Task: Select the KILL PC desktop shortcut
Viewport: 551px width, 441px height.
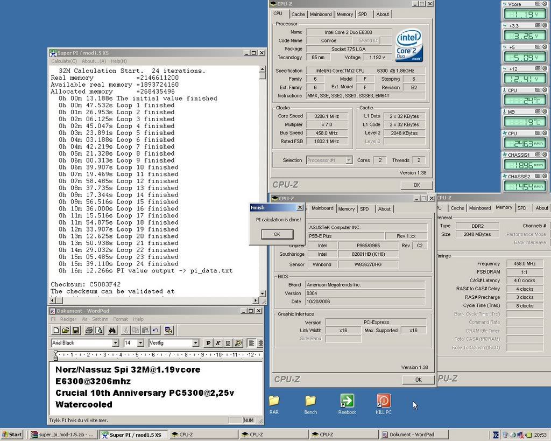Action: pyautogui.click(x=383, y=404)
